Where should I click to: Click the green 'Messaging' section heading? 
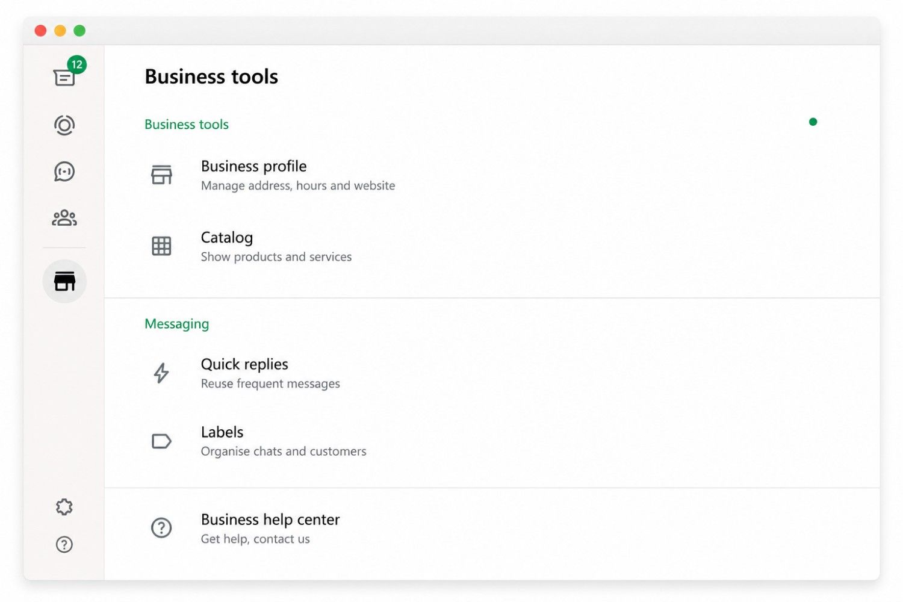177,324
